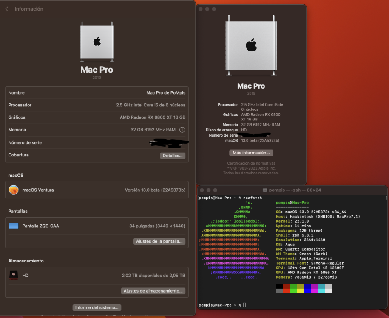389x318 pixels.
Task: Click 2,02 TB disponibles de 2,05 TB
Action: [153, 276]
